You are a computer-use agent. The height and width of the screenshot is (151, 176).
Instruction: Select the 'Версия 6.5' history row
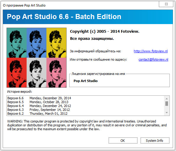click(x=85, y=102)
